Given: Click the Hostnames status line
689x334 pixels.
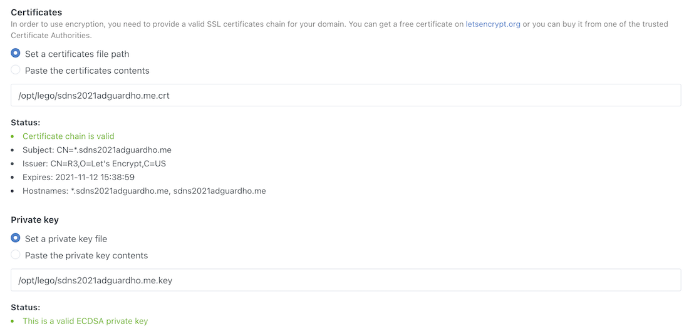Looking at the screenshot, I should click(x=144, y=191).
